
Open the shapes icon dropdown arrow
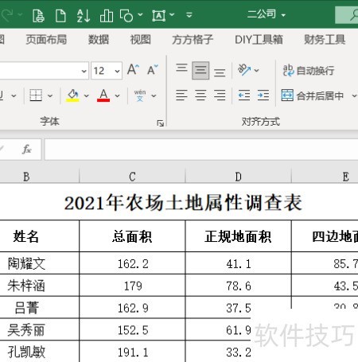(x=140, y=14)
